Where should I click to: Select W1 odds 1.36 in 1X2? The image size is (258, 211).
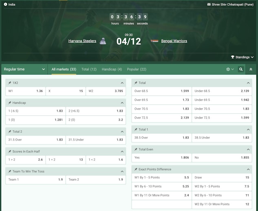click(25, 91)
